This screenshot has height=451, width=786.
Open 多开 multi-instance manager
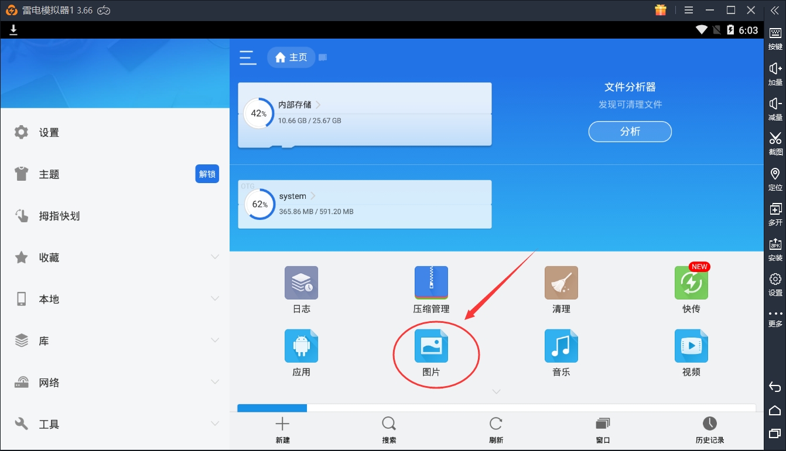(x=775, y=214)
